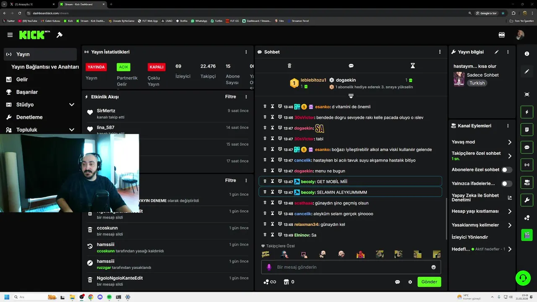Open the Windows Start menu
The height and width of the screenshot is (302, 537).
pyautogui.click(x=7, y=297)
